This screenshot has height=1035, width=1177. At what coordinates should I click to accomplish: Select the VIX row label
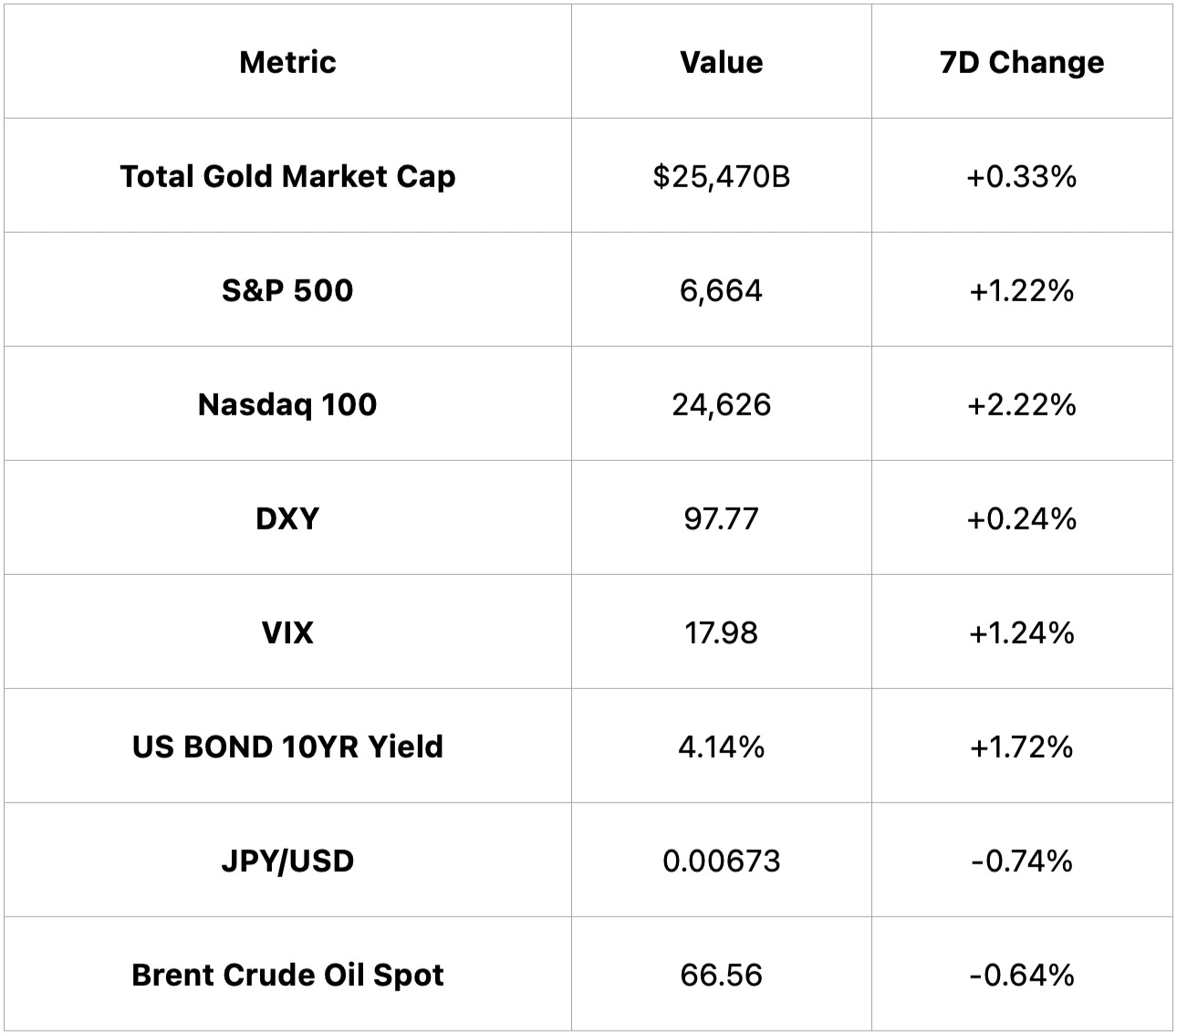tap(287, 632)
